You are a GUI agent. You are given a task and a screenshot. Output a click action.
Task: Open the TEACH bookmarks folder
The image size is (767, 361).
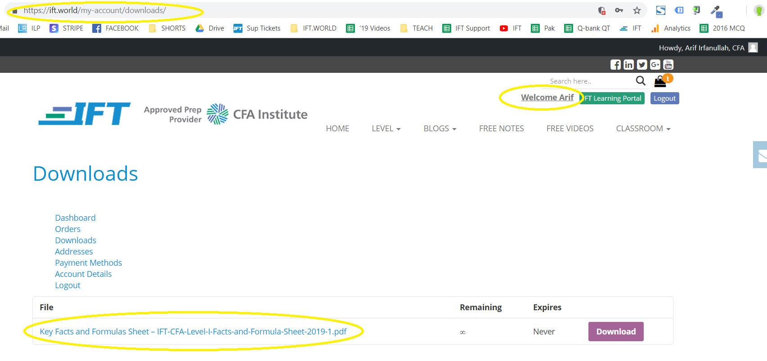[x=416, y=28]
